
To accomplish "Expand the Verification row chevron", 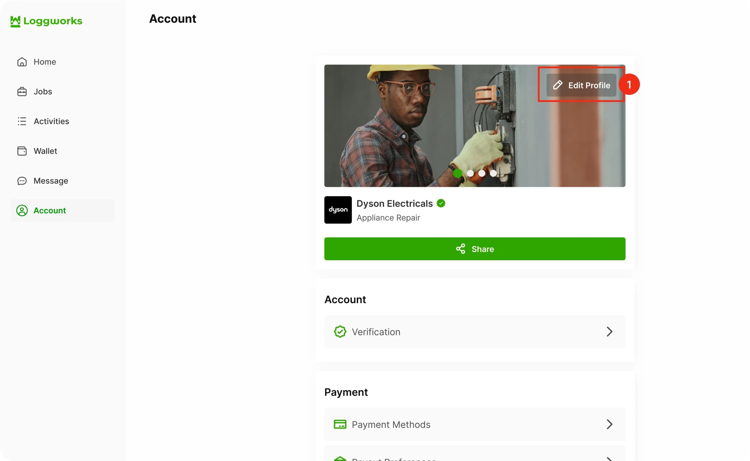I will [x=609, y=332].
